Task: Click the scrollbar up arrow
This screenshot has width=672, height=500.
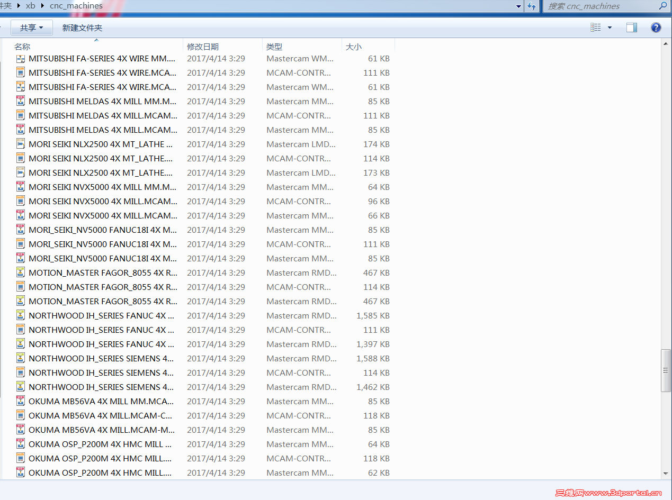Action: pyautogui.click(x=667, y=44)
